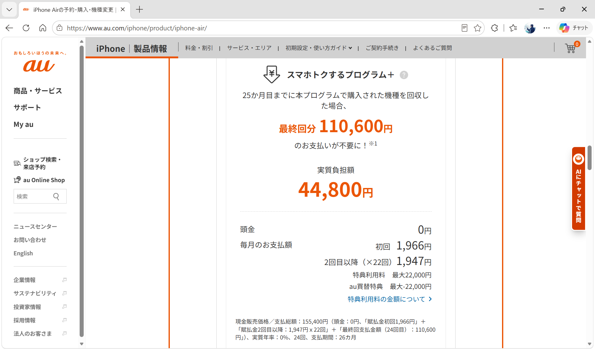Open the AIにチャットで質問 chat widget
The height and width of the screenshot is (350, 595).
[x=578, y=188]
